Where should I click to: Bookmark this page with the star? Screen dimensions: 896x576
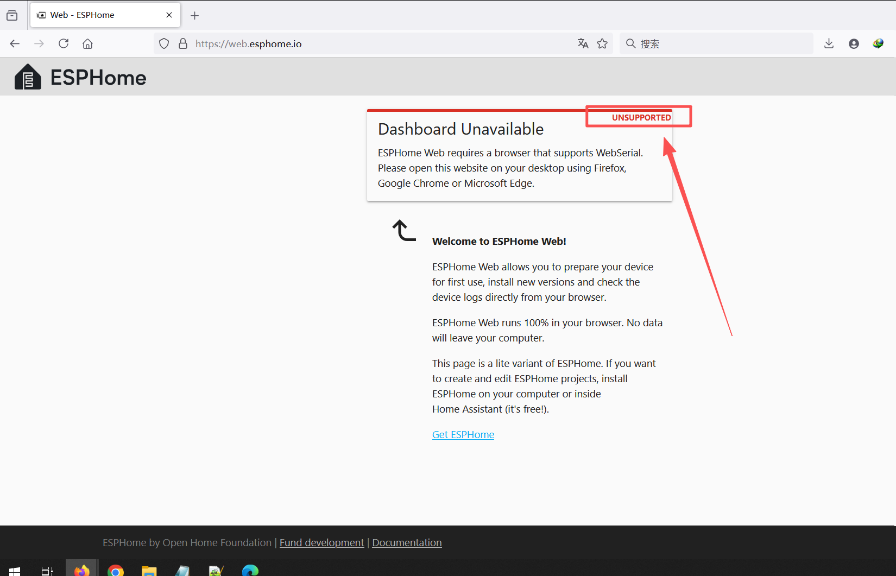[602, 44]
